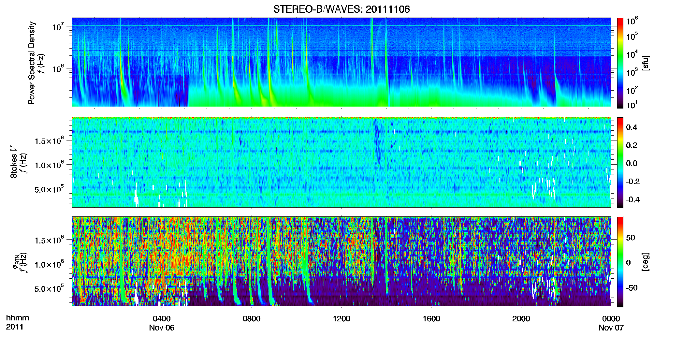Click inside the Stokes V spectrogram panel

[x=341, y=162]
